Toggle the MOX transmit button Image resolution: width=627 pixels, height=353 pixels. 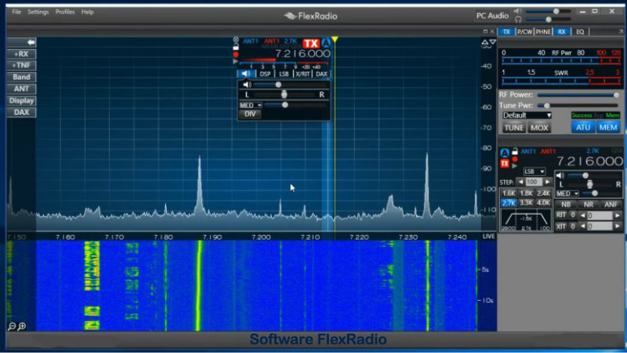click(x=539, y=128)
